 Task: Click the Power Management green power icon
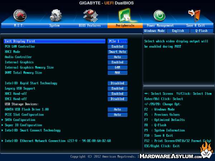pyautogui.click(x=159, y=15)
